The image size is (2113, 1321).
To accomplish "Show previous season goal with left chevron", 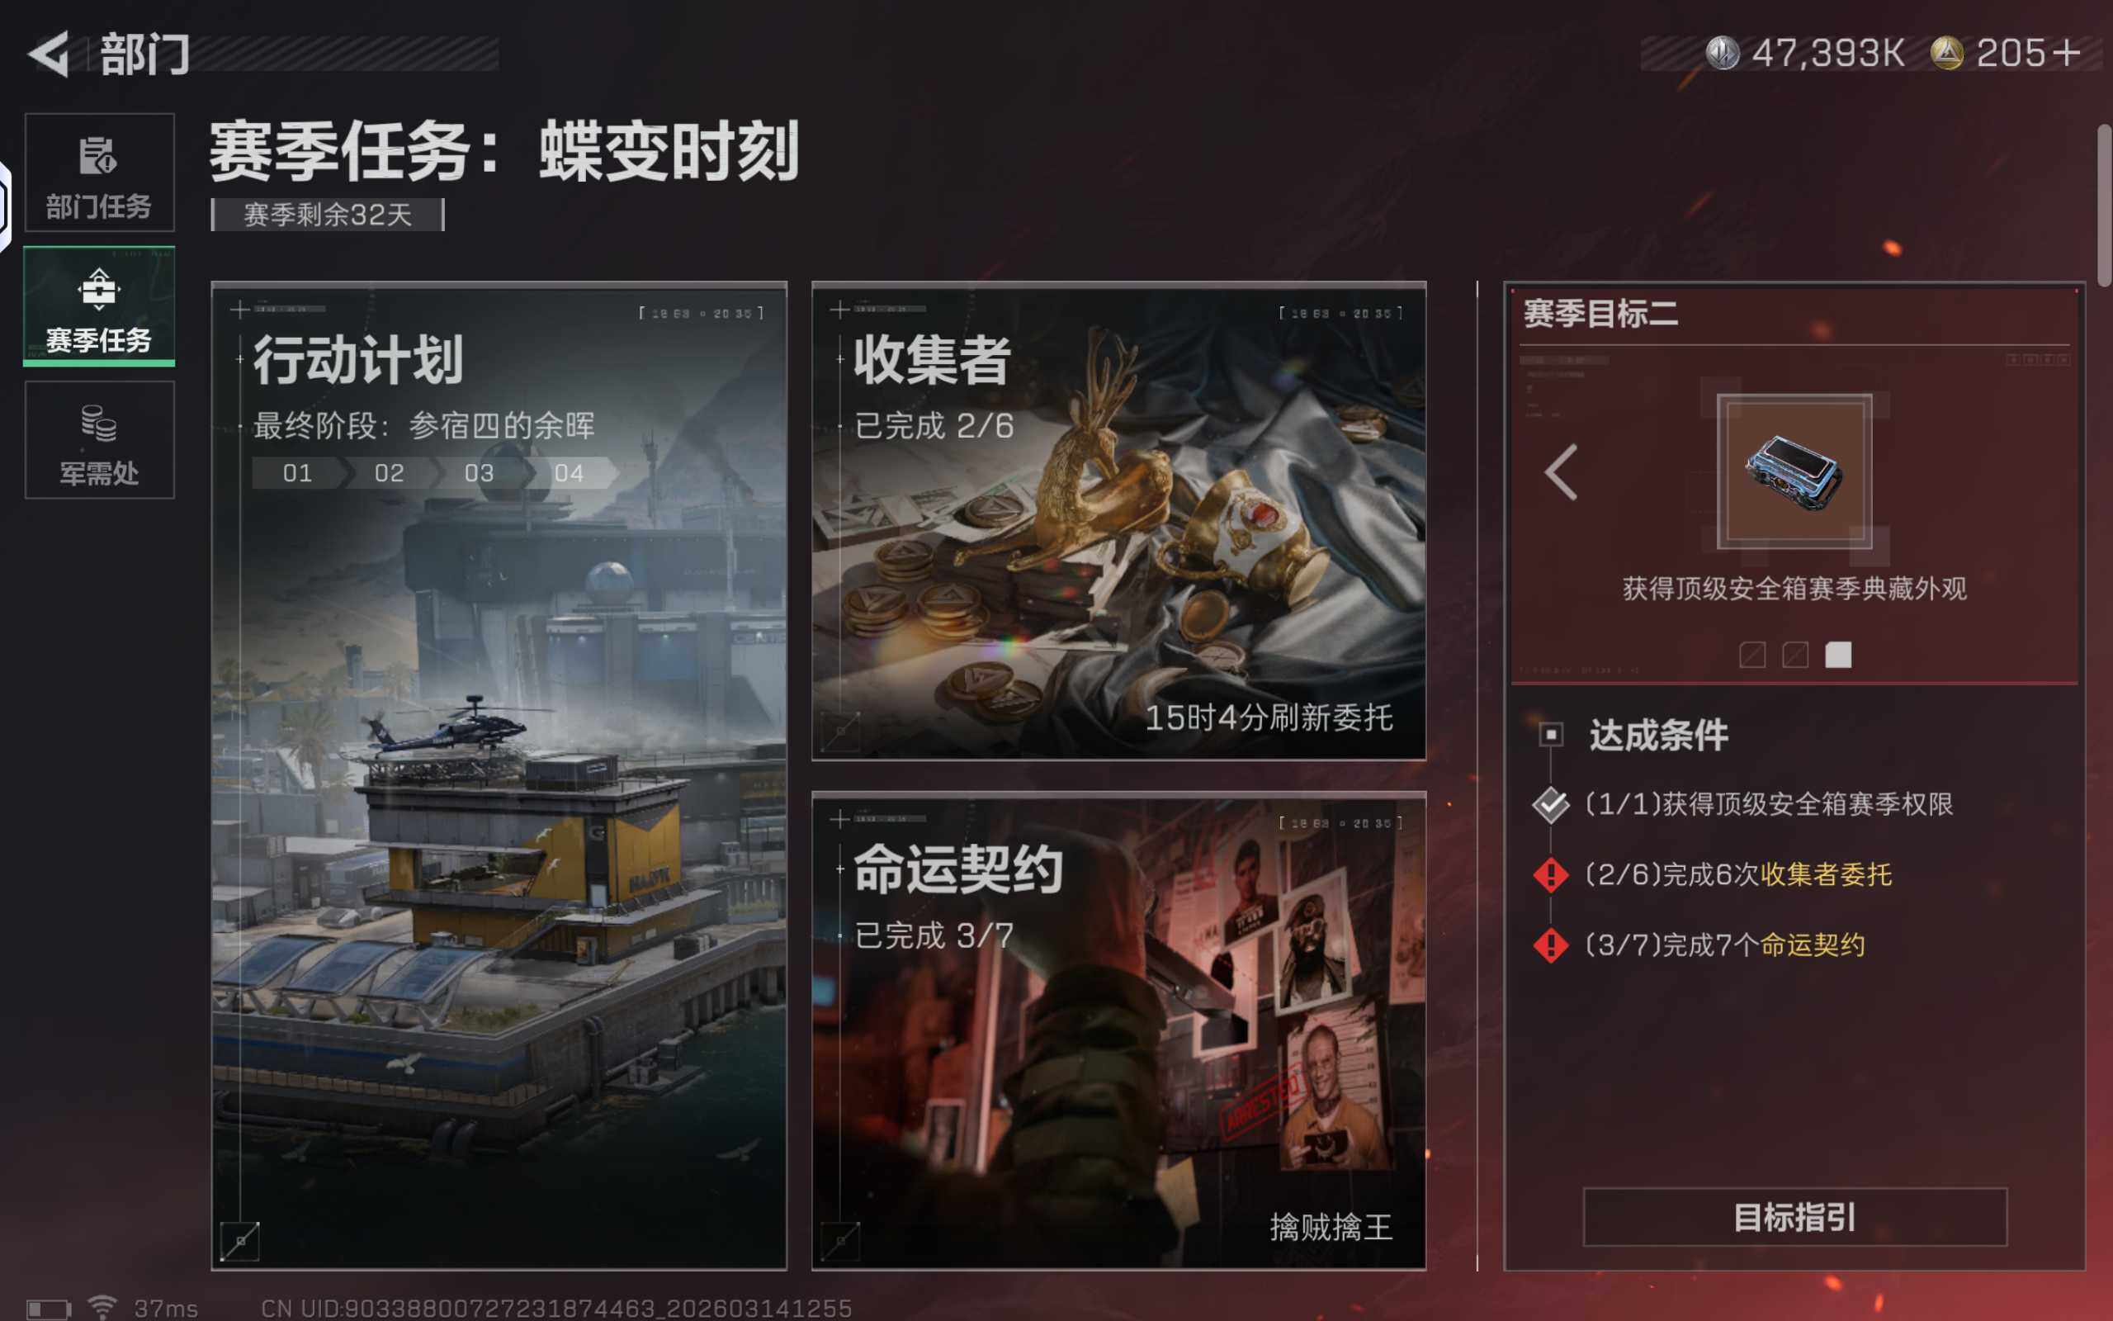I will coord(1561,471).
